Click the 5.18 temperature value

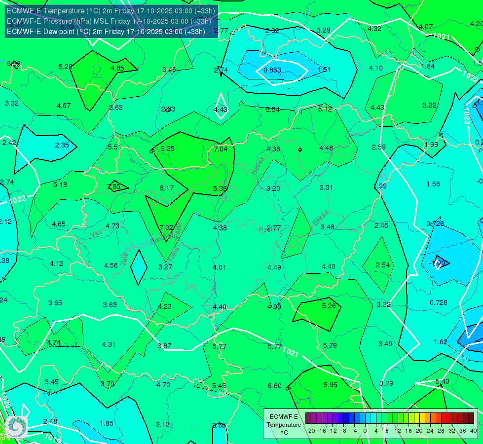coord(60,185)
